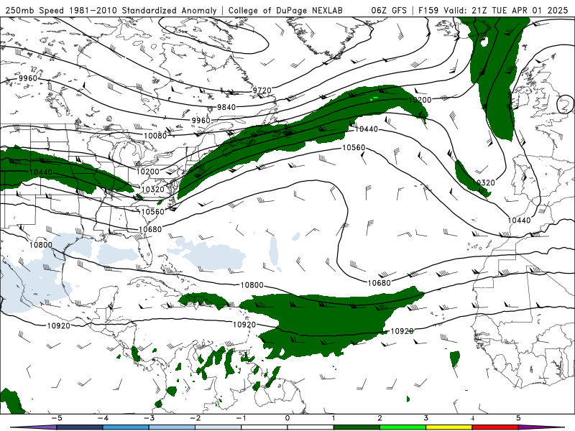Screen dimensions: 575x431
Task: Click the bright green 2 to 3 colorbar segment
Action: pos(403,427)
